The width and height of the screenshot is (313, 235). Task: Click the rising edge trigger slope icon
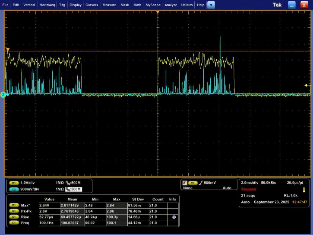pyautogui.click(x=201, y=183)
